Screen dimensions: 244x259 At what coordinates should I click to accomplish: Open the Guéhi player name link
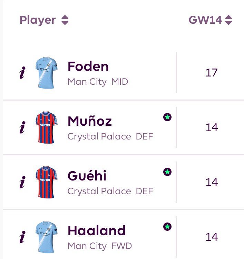87,176
